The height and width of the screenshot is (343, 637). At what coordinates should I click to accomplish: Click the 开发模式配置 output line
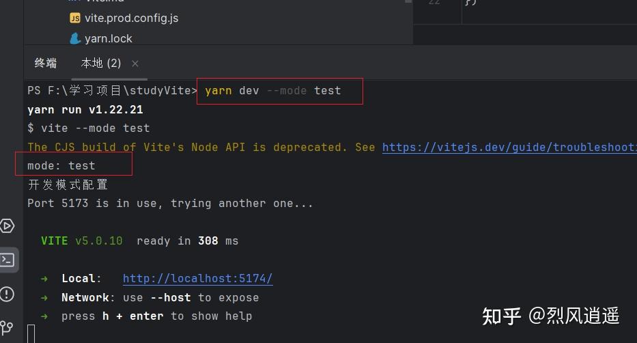tap(68, 184)
